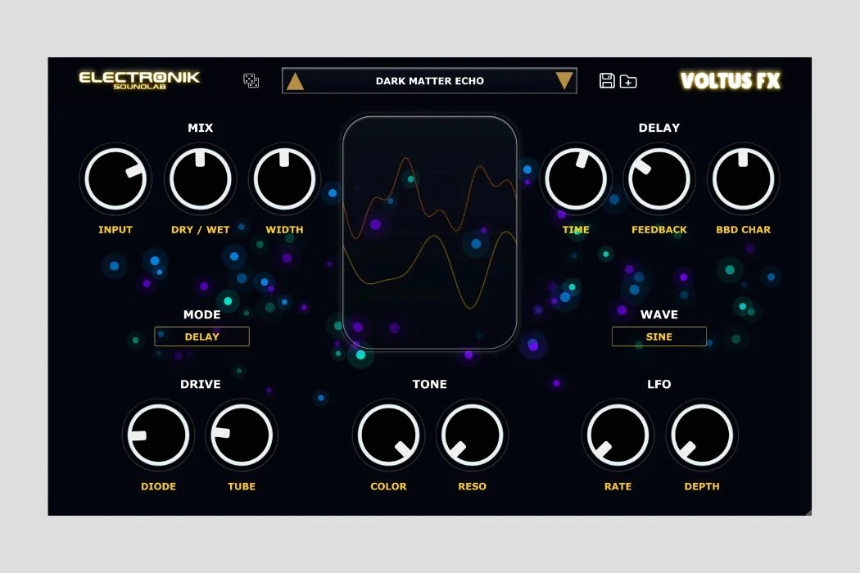This screenshot has height=573, width=860.
Task: Click the Voltus FX logo
Action: click(x=730, y=80)
